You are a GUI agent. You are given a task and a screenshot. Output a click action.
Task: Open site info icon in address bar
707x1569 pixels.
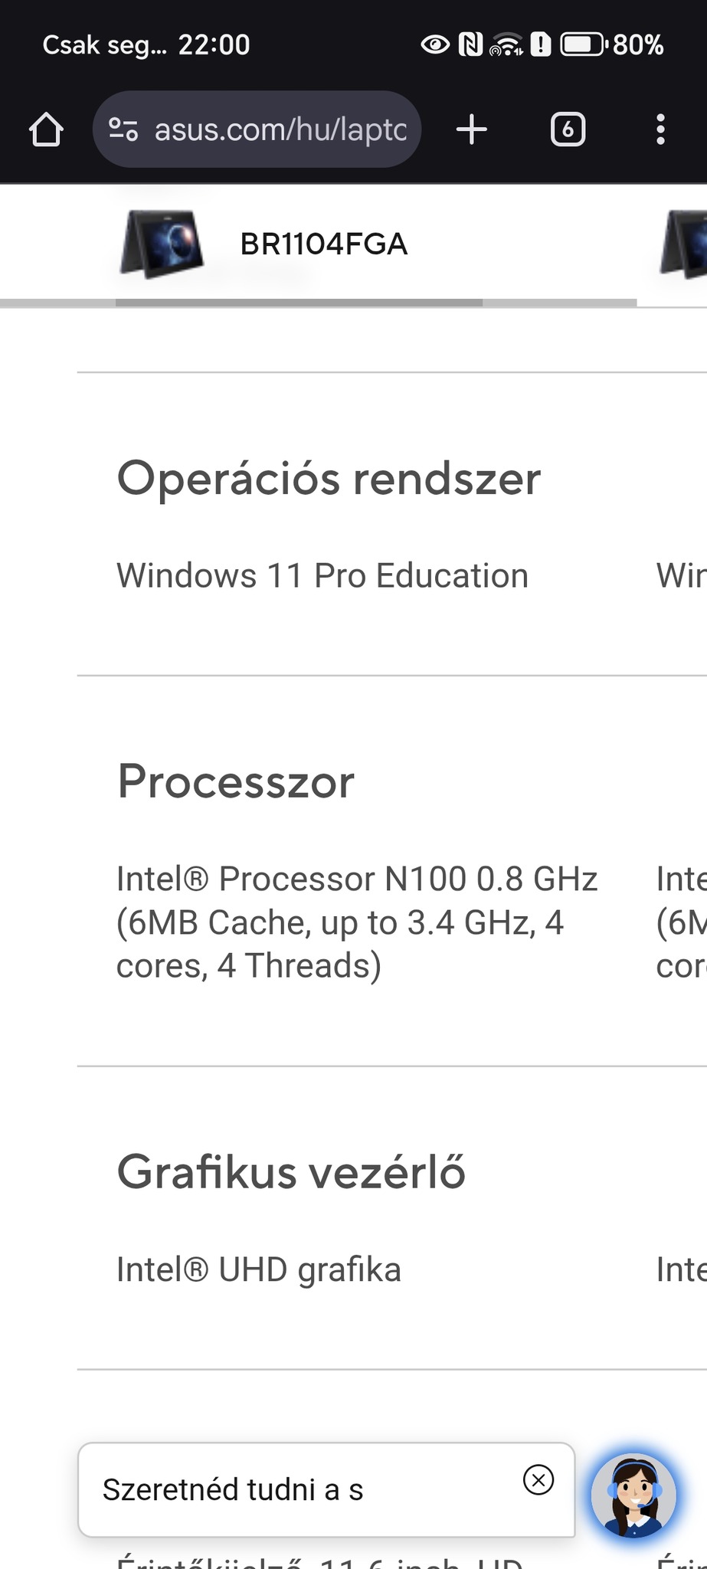(123, 129)
